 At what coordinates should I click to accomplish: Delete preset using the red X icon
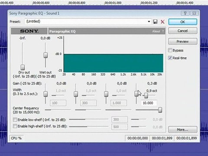162,22
